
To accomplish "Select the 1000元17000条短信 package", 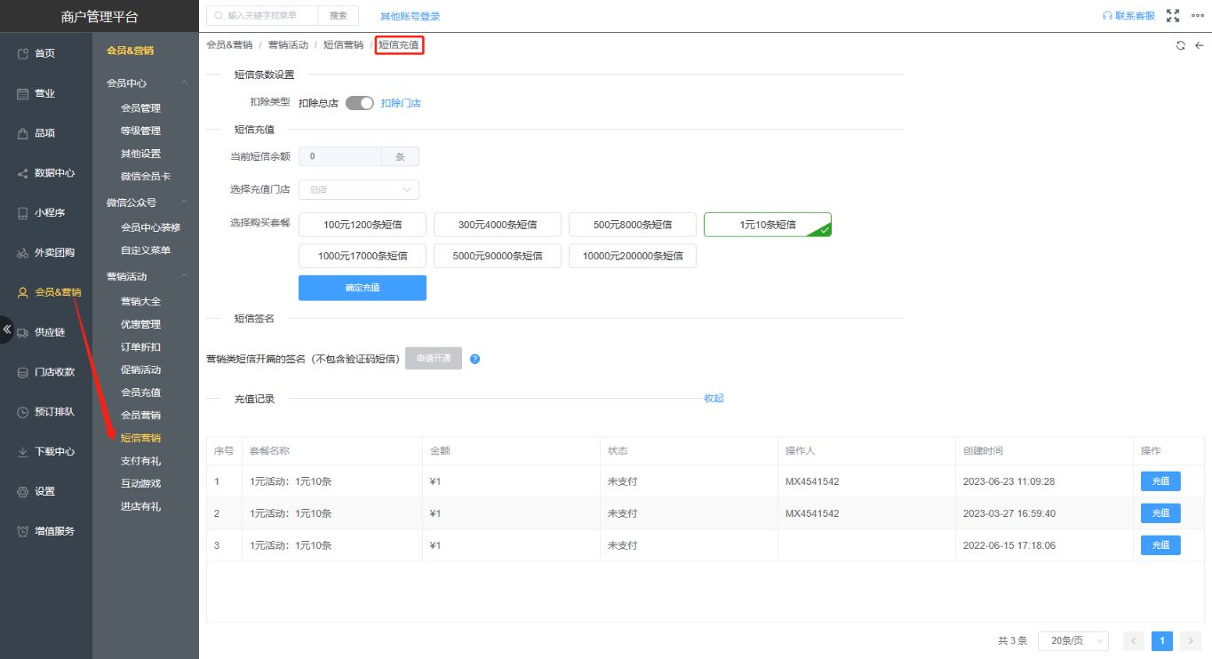I will tap(363, 256).
